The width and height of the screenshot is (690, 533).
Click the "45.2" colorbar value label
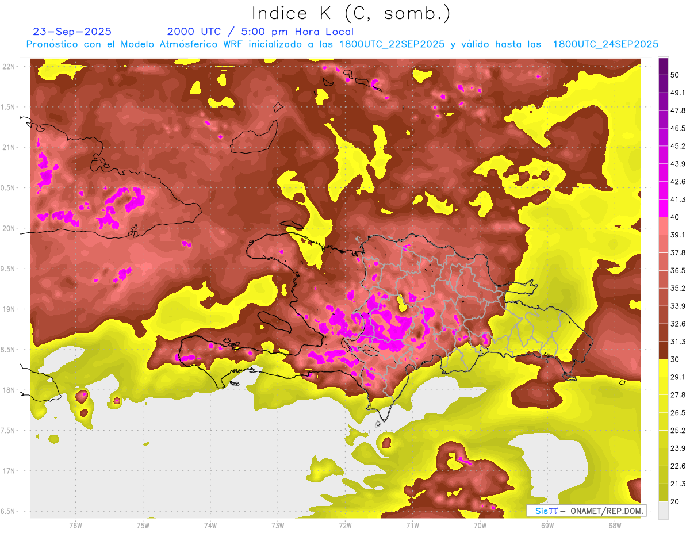pos(678,146)
